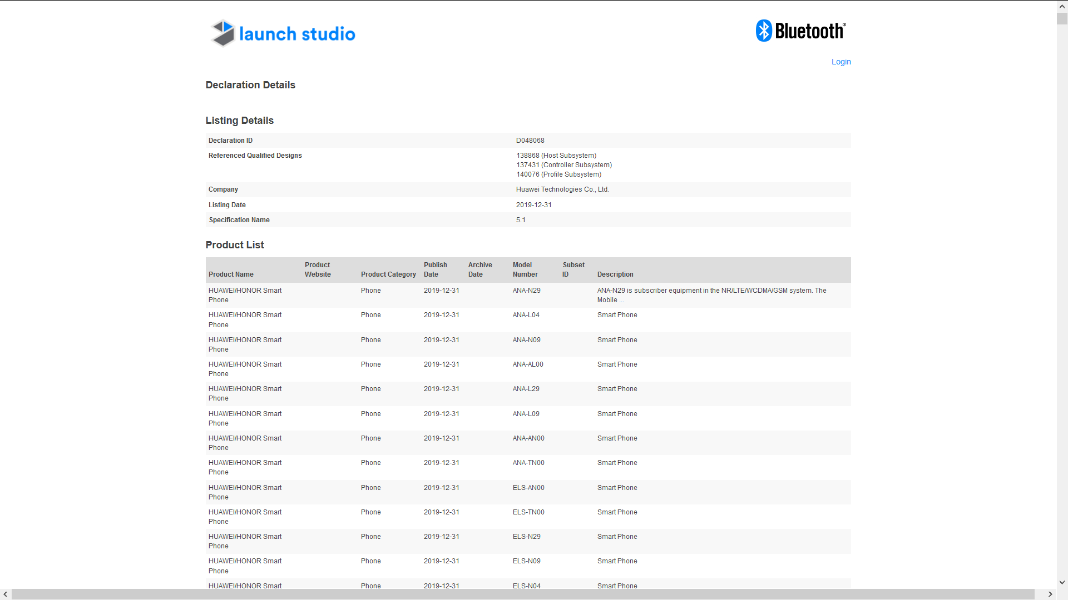Select the ANA-N29 model number cell
Screen dimensions: 1068x600
526,291
